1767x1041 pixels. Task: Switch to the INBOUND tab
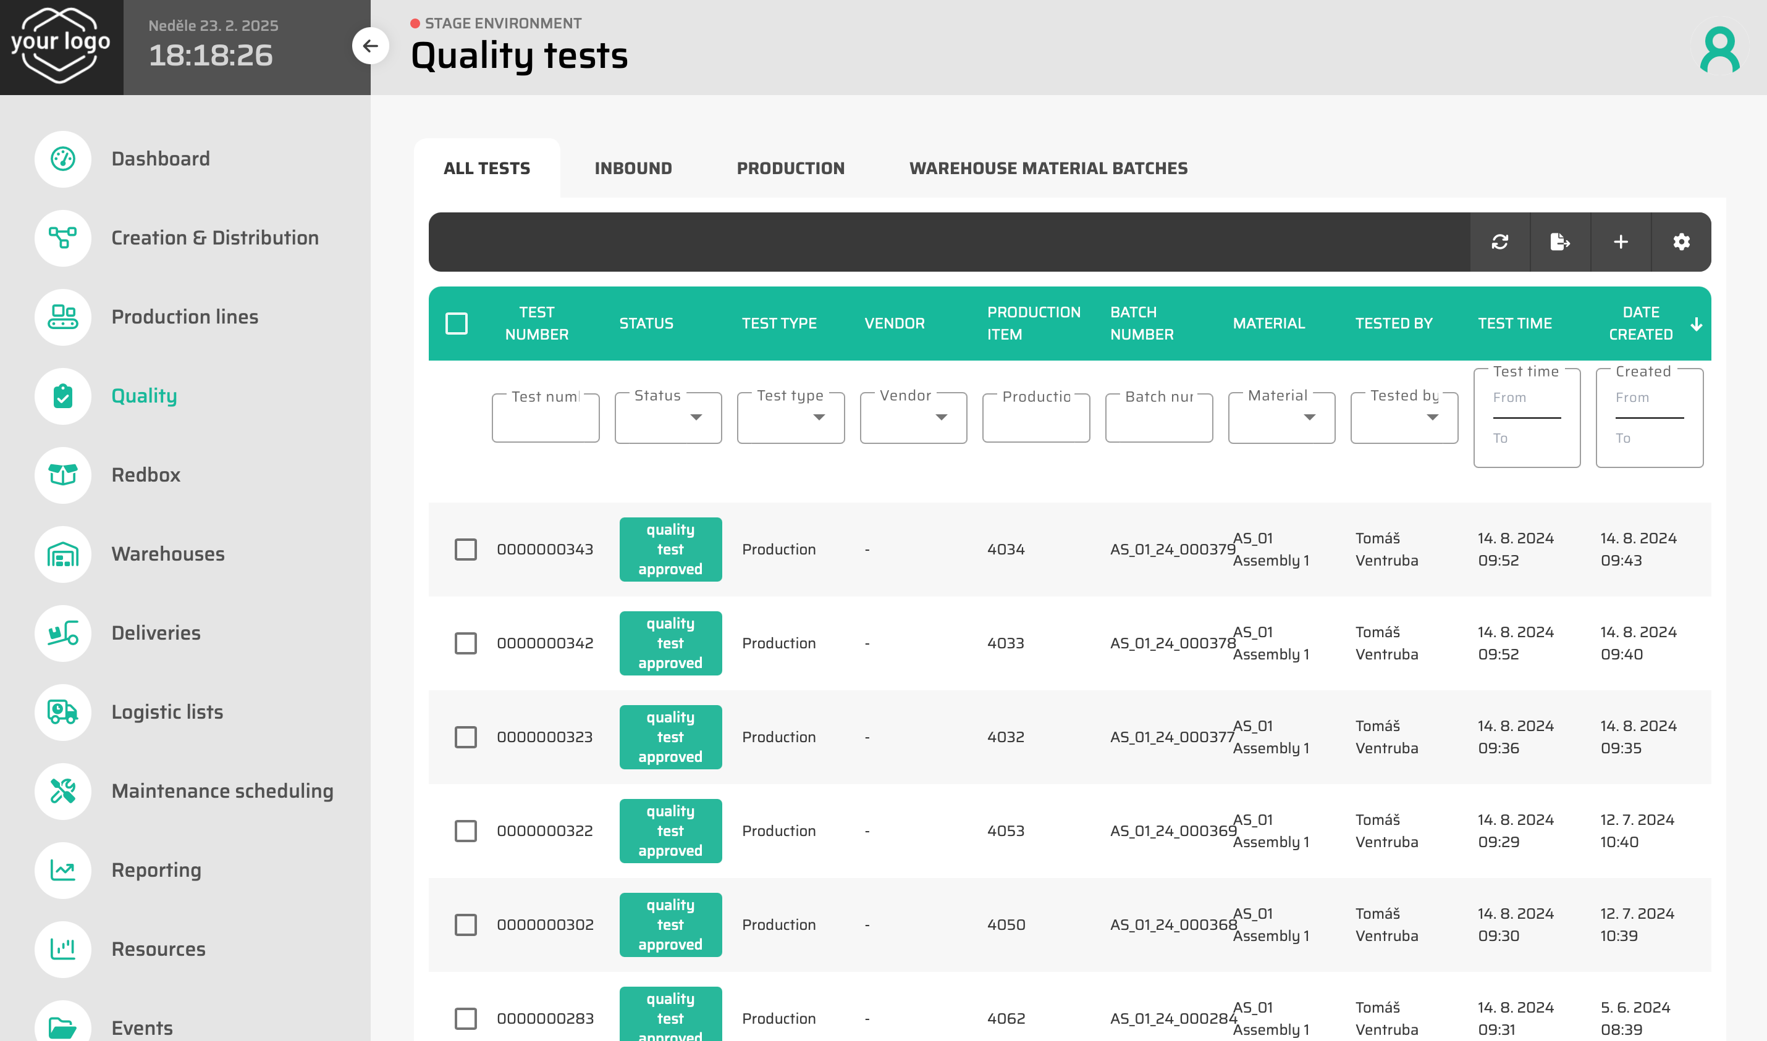633,169
